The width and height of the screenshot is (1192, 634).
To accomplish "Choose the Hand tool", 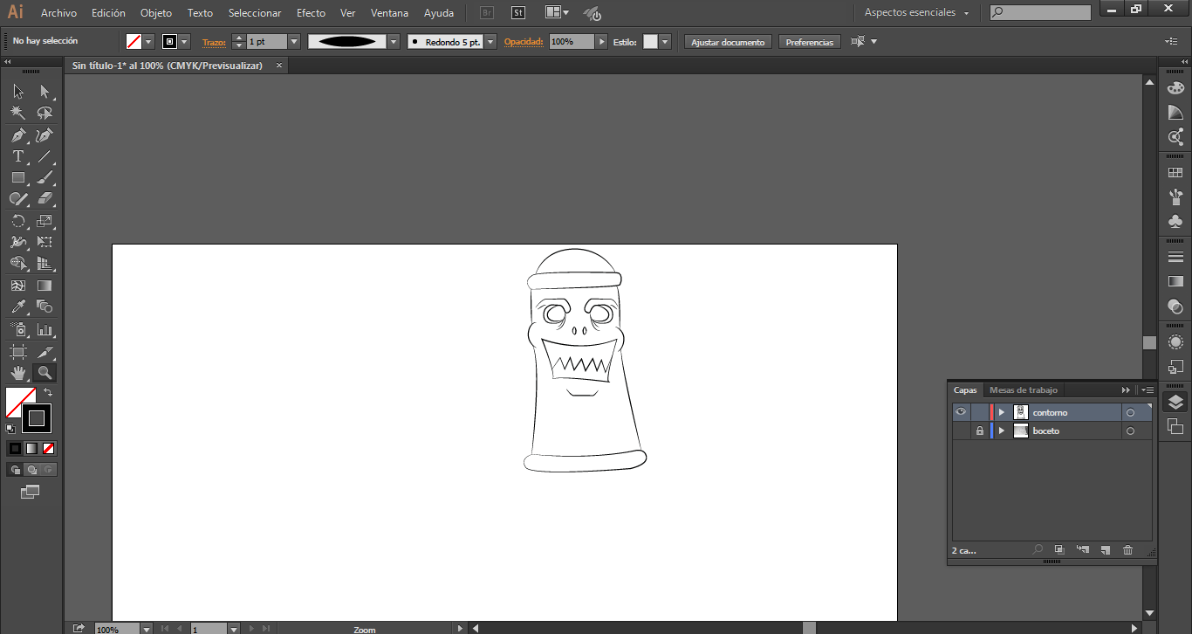I will tap(17, 373).
